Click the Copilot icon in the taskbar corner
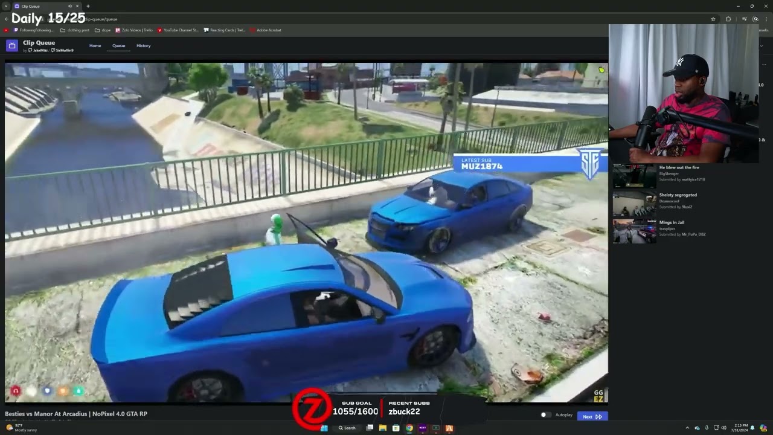 (x=764, y=428)
